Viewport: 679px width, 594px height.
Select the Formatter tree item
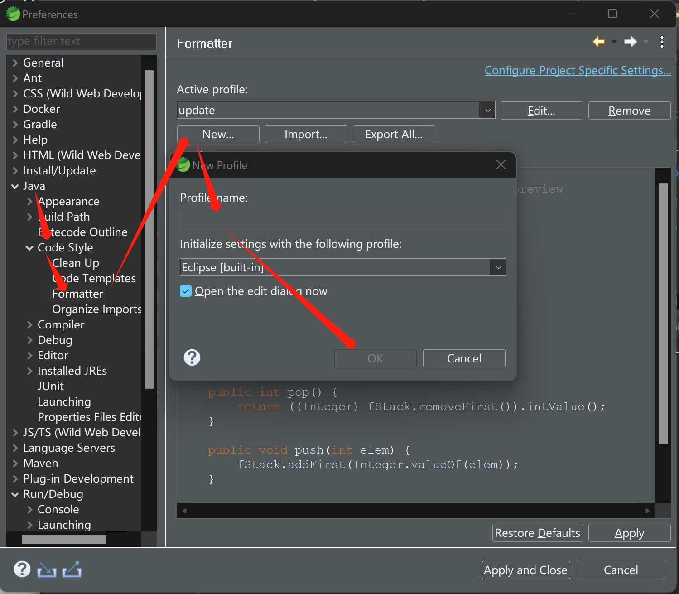coord(77,294)
